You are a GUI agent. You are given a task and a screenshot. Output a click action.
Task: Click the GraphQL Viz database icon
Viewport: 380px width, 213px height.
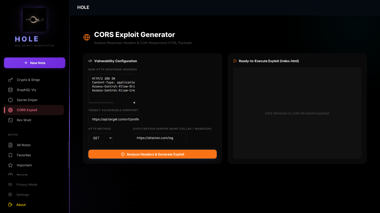10,90
